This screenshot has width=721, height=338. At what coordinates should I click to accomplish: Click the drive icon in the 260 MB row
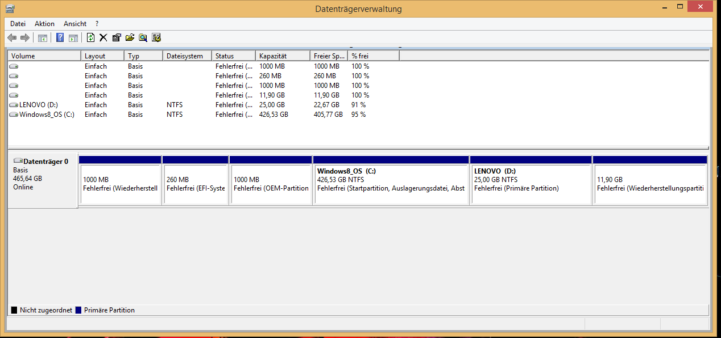(14, 76)
